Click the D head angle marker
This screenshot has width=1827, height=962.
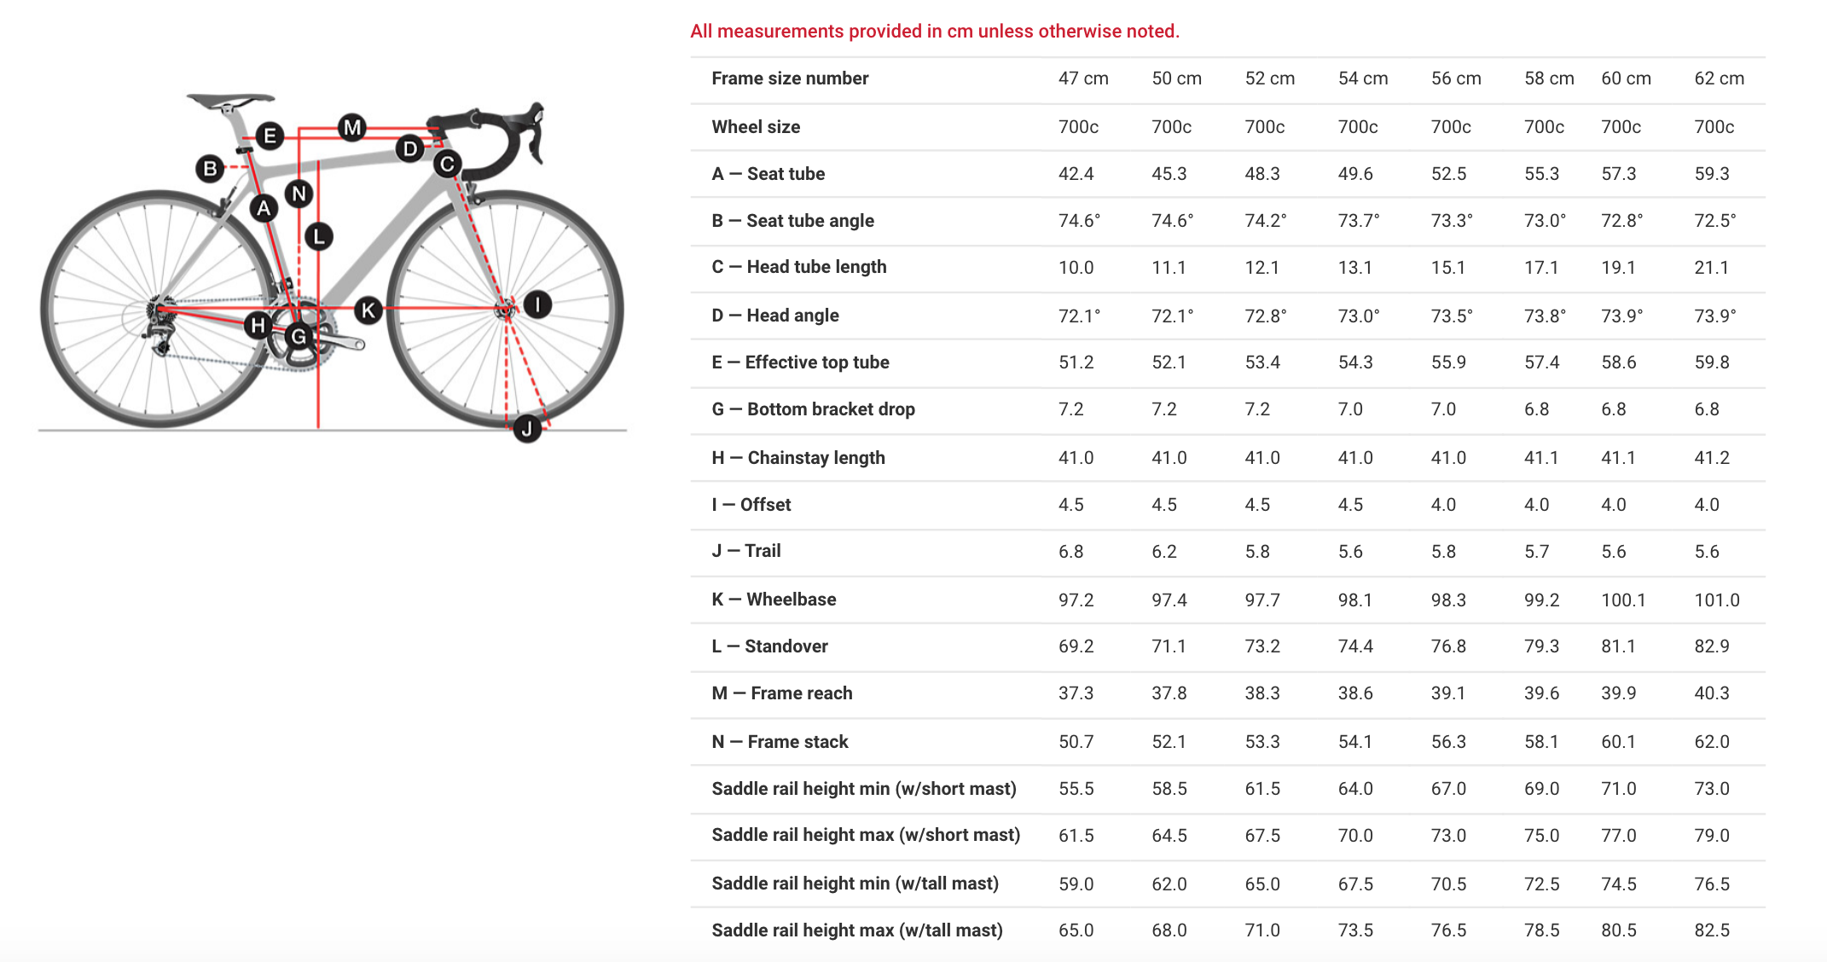coord(410,149)
